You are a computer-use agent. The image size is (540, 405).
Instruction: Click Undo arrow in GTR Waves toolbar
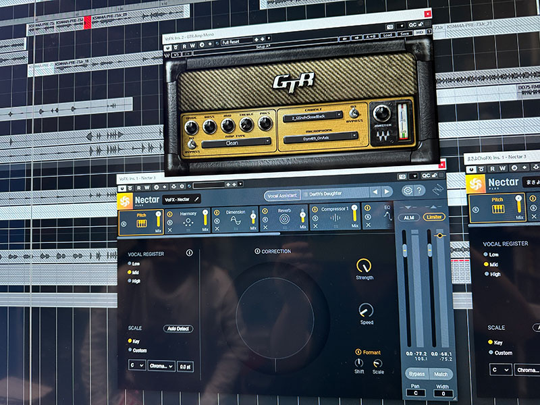[x=176, y=55]
